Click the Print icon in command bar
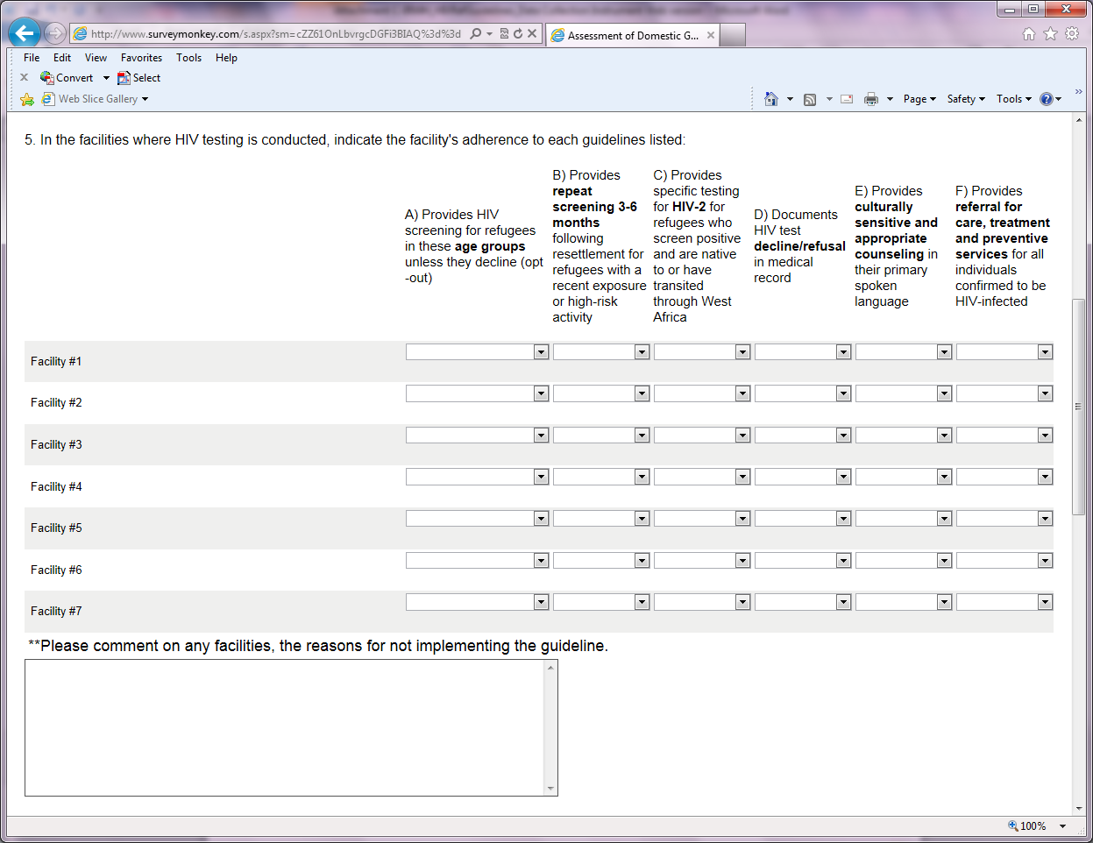The width and height of the screenshot is (1093, 843). (870, 99)
